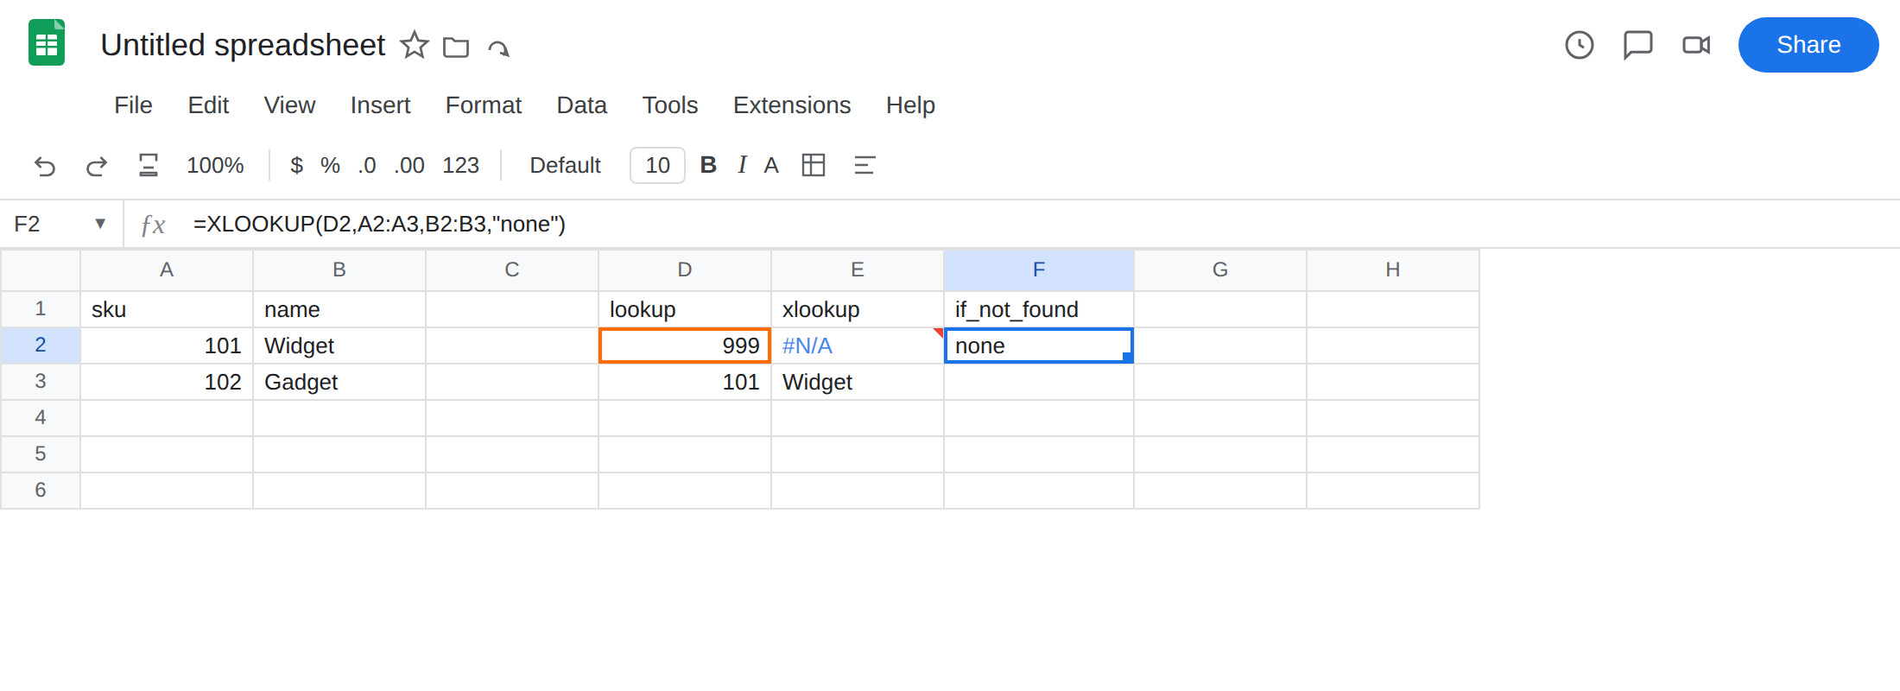This screenshot has width=1900, height=691.
Task: Open the View menu
Action: 289,105
